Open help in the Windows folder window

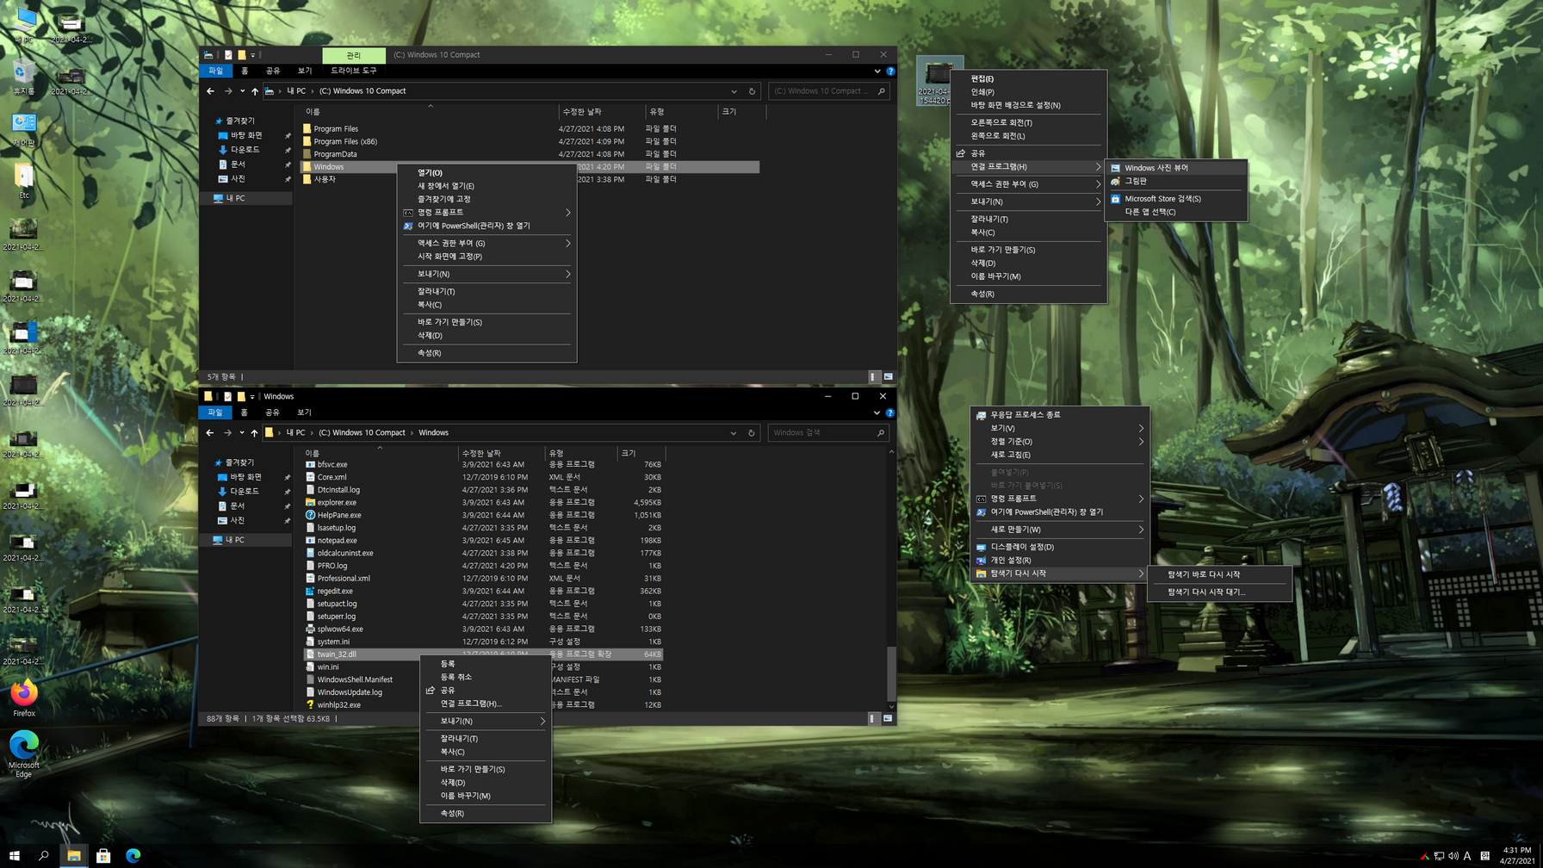(889, 413)
